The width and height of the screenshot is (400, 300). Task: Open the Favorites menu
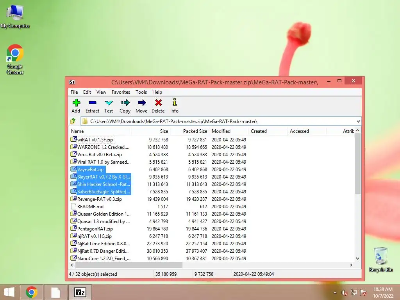[121, 92]
